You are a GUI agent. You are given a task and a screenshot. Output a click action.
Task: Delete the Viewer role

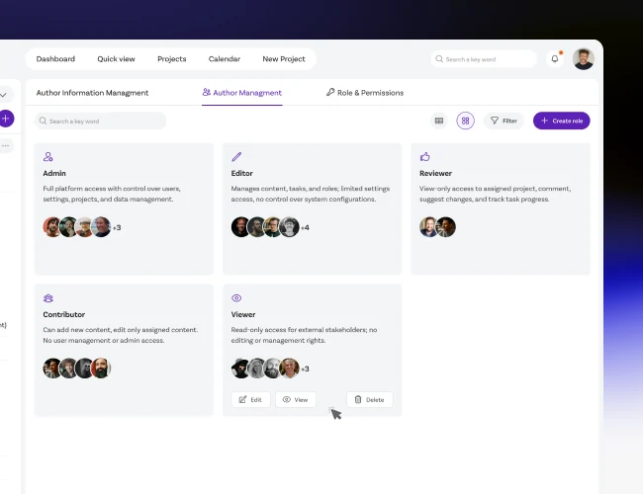[x=370, y=400]
